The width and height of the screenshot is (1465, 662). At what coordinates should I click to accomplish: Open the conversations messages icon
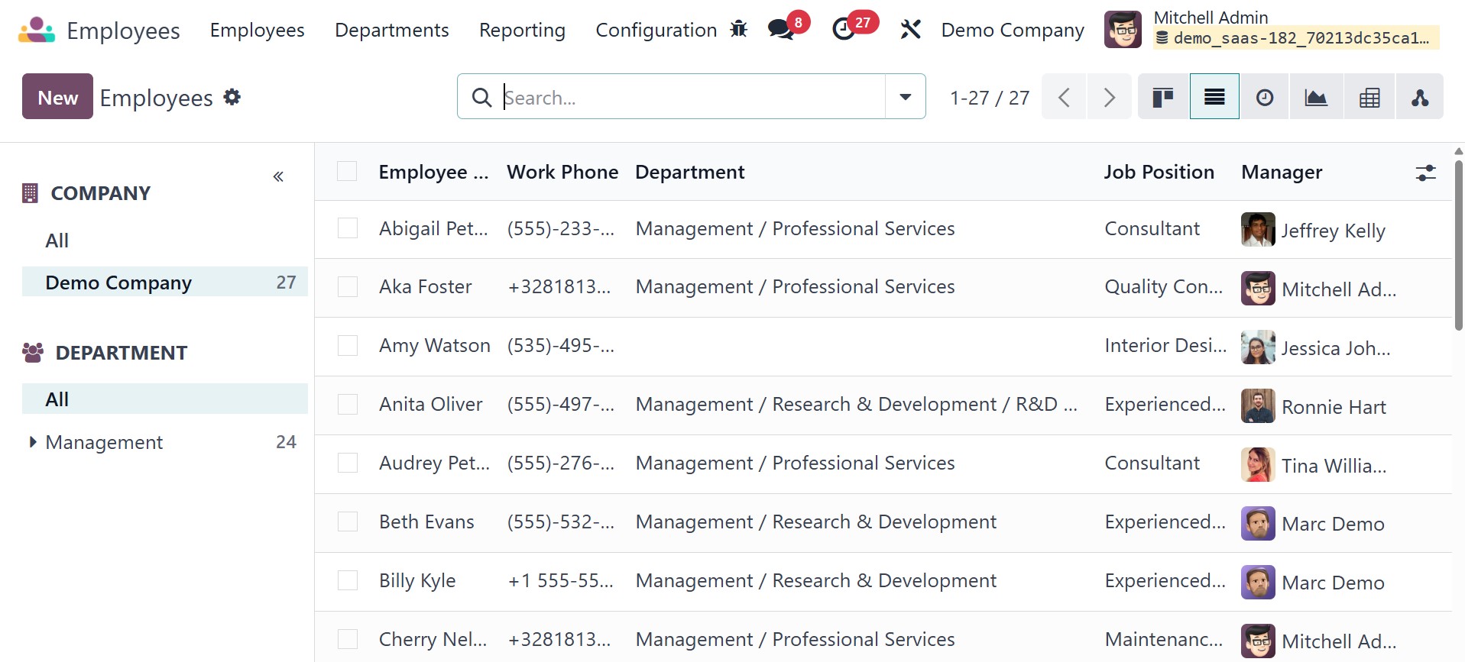click(780, 29)
